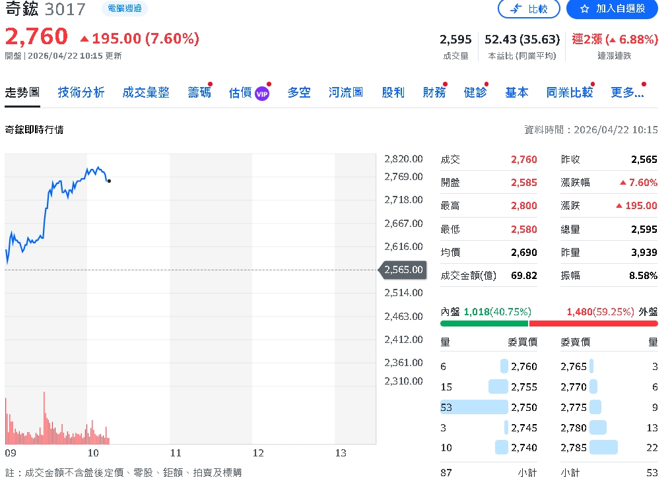Click the VIP badge on the 估價 tab
Viewport: 670px width, 494px height.
point(262,93)
